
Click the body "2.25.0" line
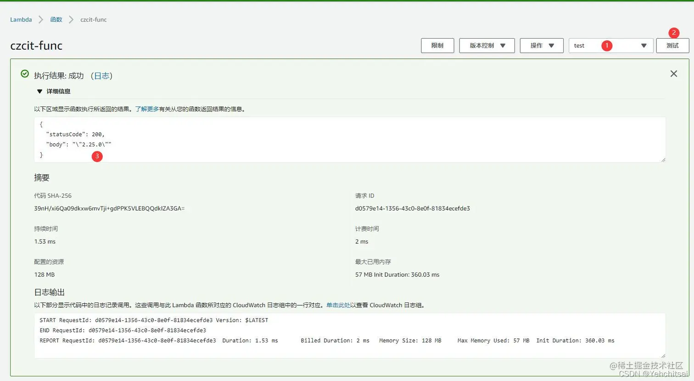(x=78, y=144)
